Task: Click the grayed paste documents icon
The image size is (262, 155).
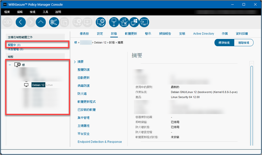Action: (64, 22)
